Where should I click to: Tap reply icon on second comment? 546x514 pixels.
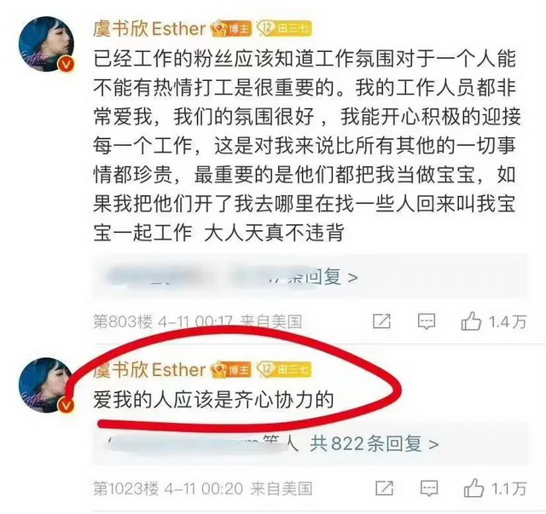(x=429, y=488)
